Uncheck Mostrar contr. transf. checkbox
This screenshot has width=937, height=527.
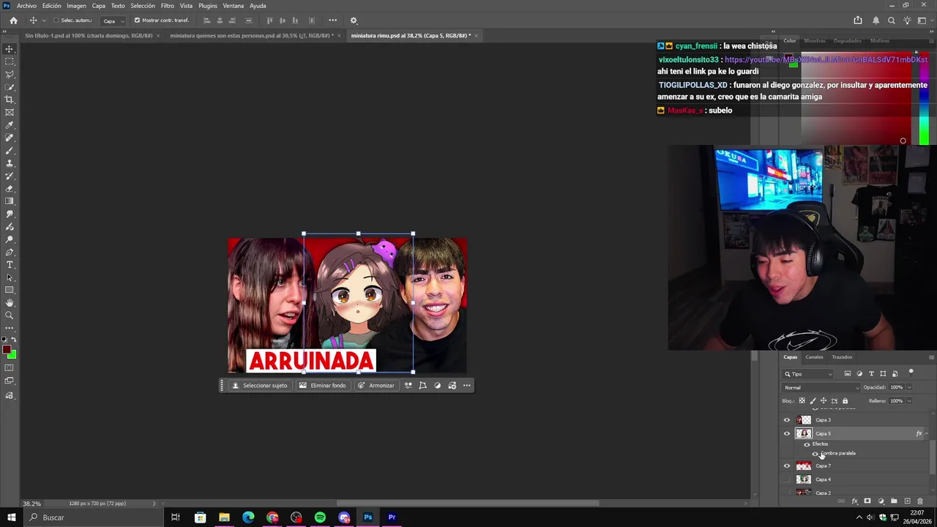point(137,20)
